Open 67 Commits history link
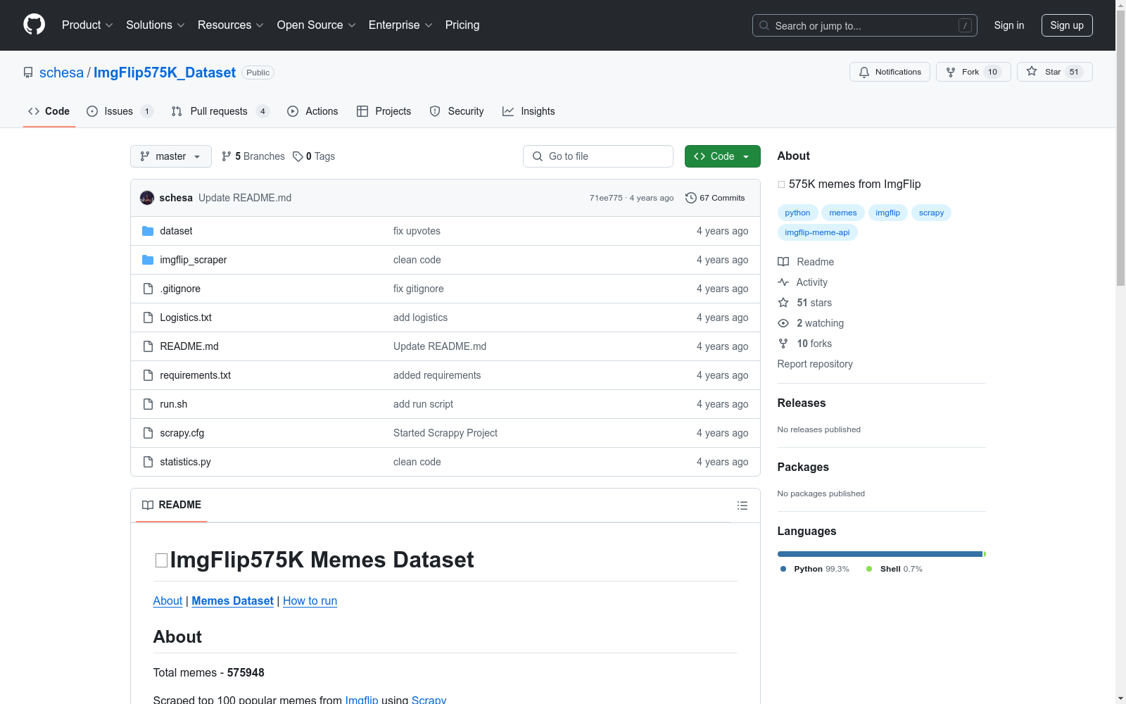This screenshot has height=704, width=1126. [x=715, y=198]
